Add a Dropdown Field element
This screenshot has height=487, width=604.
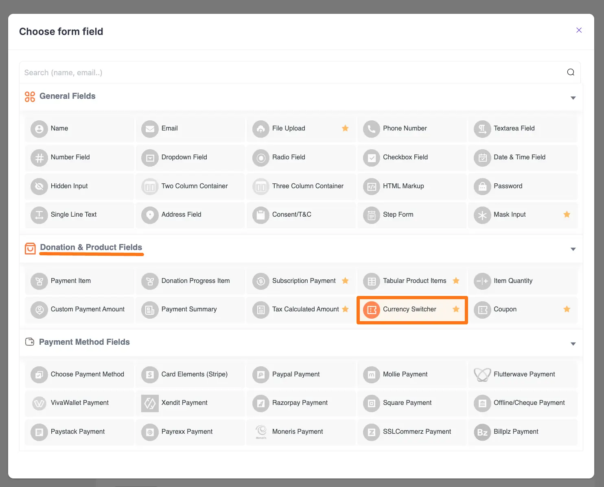184,157
